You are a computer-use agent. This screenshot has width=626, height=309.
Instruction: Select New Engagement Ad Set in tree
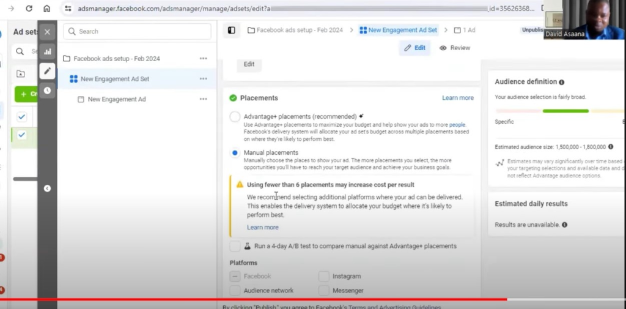coord(115,79)
